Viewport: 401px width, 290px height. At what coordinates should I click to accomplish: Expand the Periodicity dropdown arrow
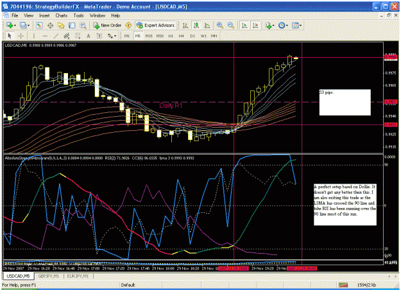pyautogui.click(x=287, y=25)
